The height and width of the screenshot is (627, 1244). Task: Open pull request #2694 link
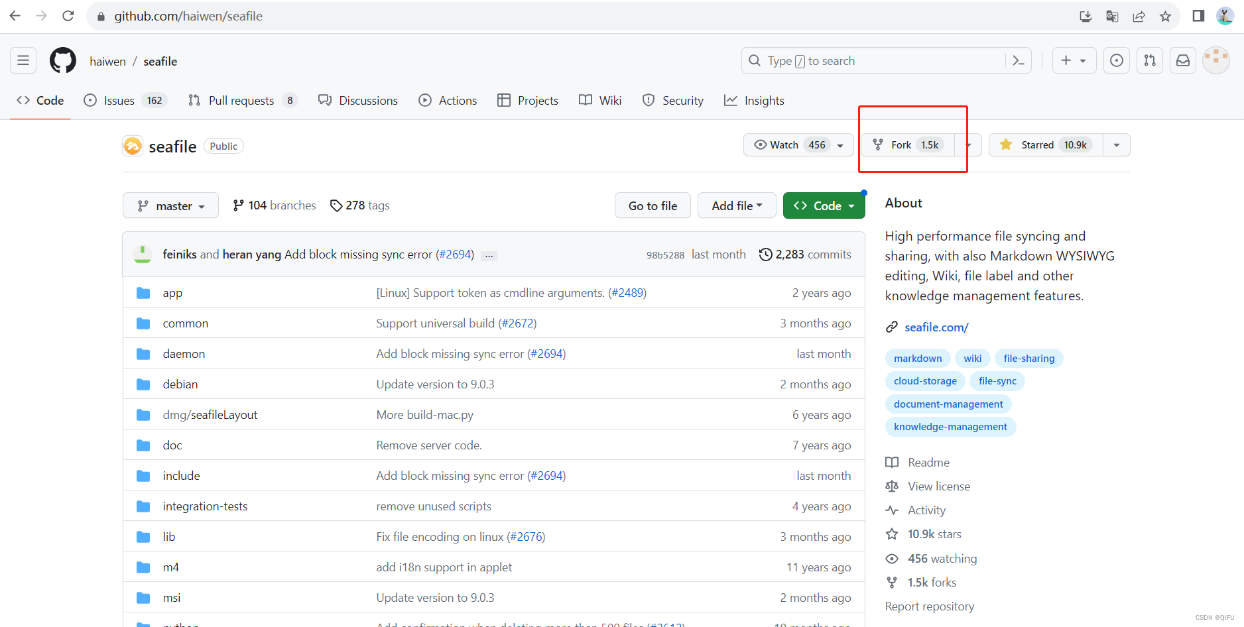456,254
